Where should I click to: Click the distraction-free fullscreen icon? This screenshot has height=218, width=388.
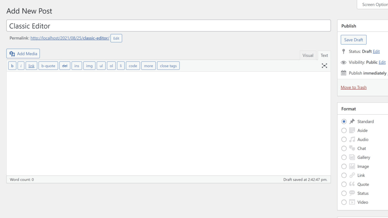click(x=324, y=66)
